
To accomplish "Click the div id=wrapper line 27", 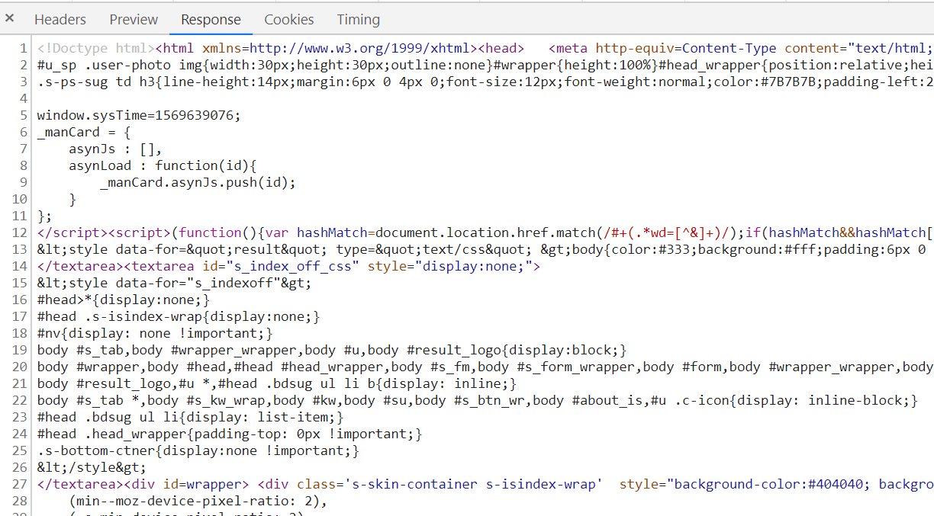I will 485,484.
